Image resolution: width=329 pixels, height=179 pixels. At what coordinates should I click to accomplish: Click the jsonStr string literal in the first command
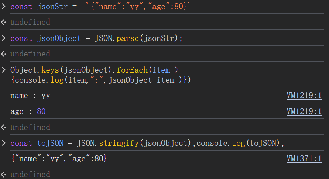[138, 7]
